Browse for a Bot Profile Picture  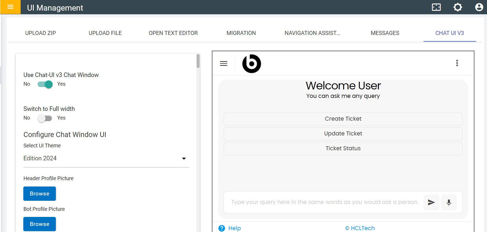40,224
